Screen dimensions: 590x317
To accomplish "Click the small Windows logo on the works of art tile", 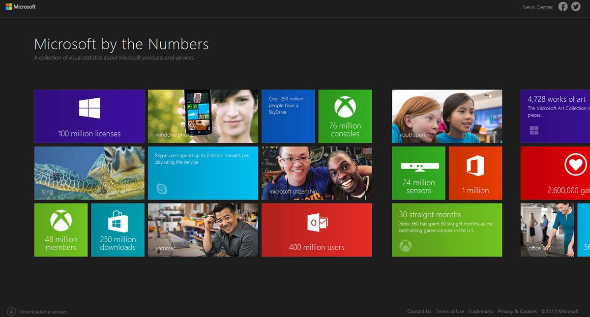I will [x=534, y=130].
